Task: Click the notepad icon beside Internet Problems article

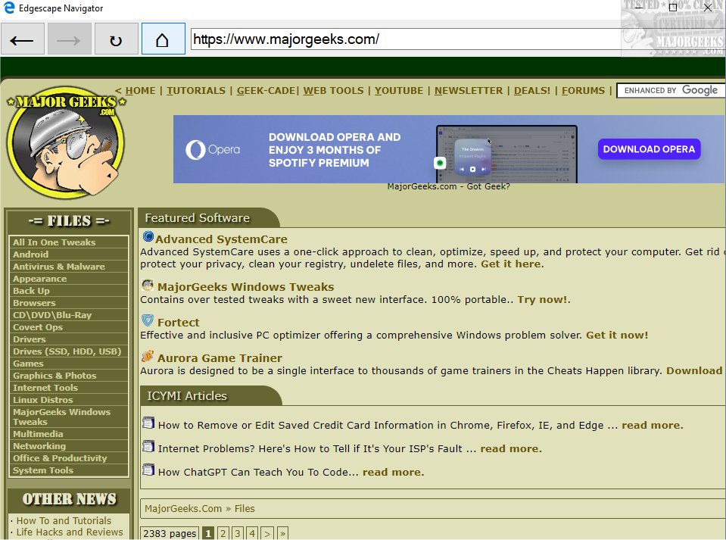Action: (148, 446)
